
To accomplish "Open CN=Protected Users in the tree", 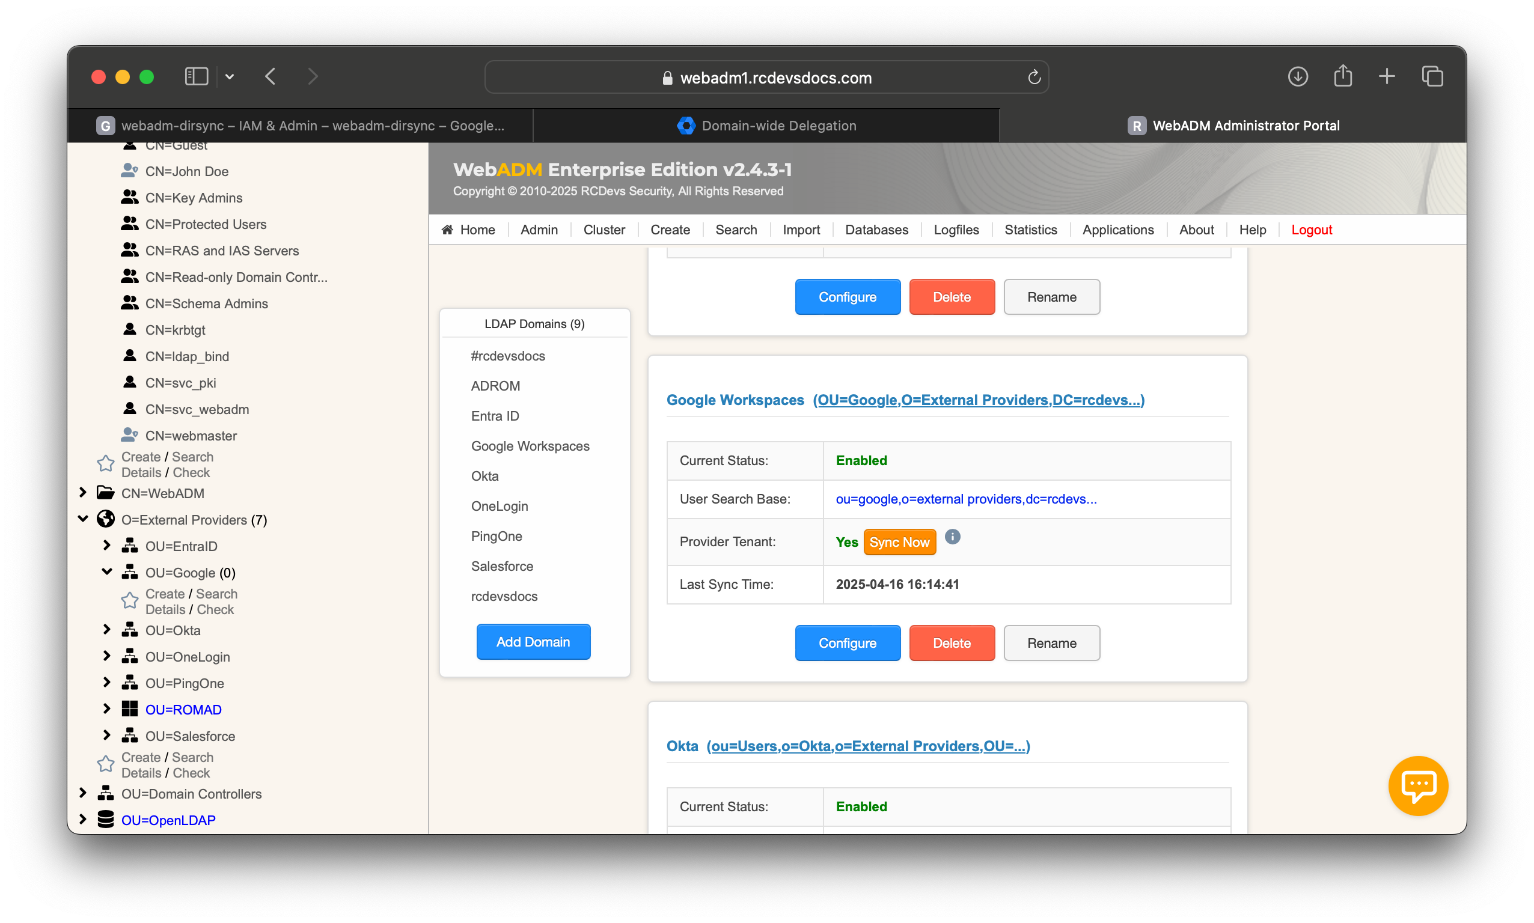I will (206, 224).
